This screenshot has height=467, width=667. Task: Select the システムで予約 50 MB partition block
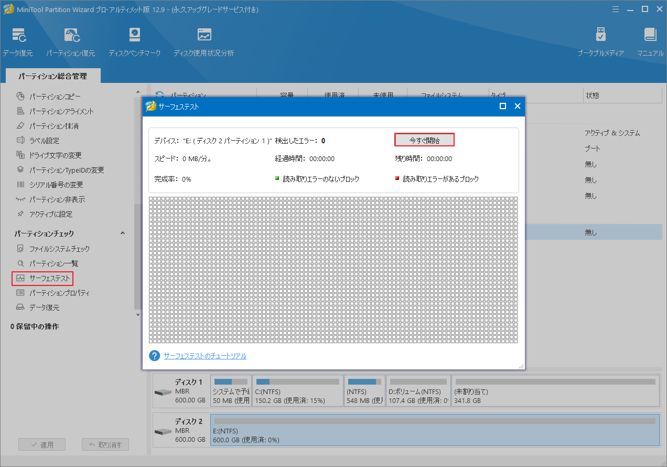(231, 391)
